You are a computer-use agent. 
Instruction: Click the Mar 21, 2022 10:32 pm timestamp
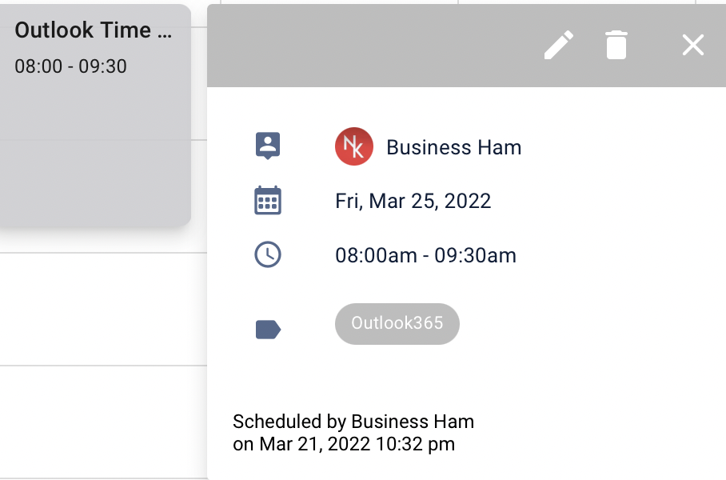coord(357,444)
